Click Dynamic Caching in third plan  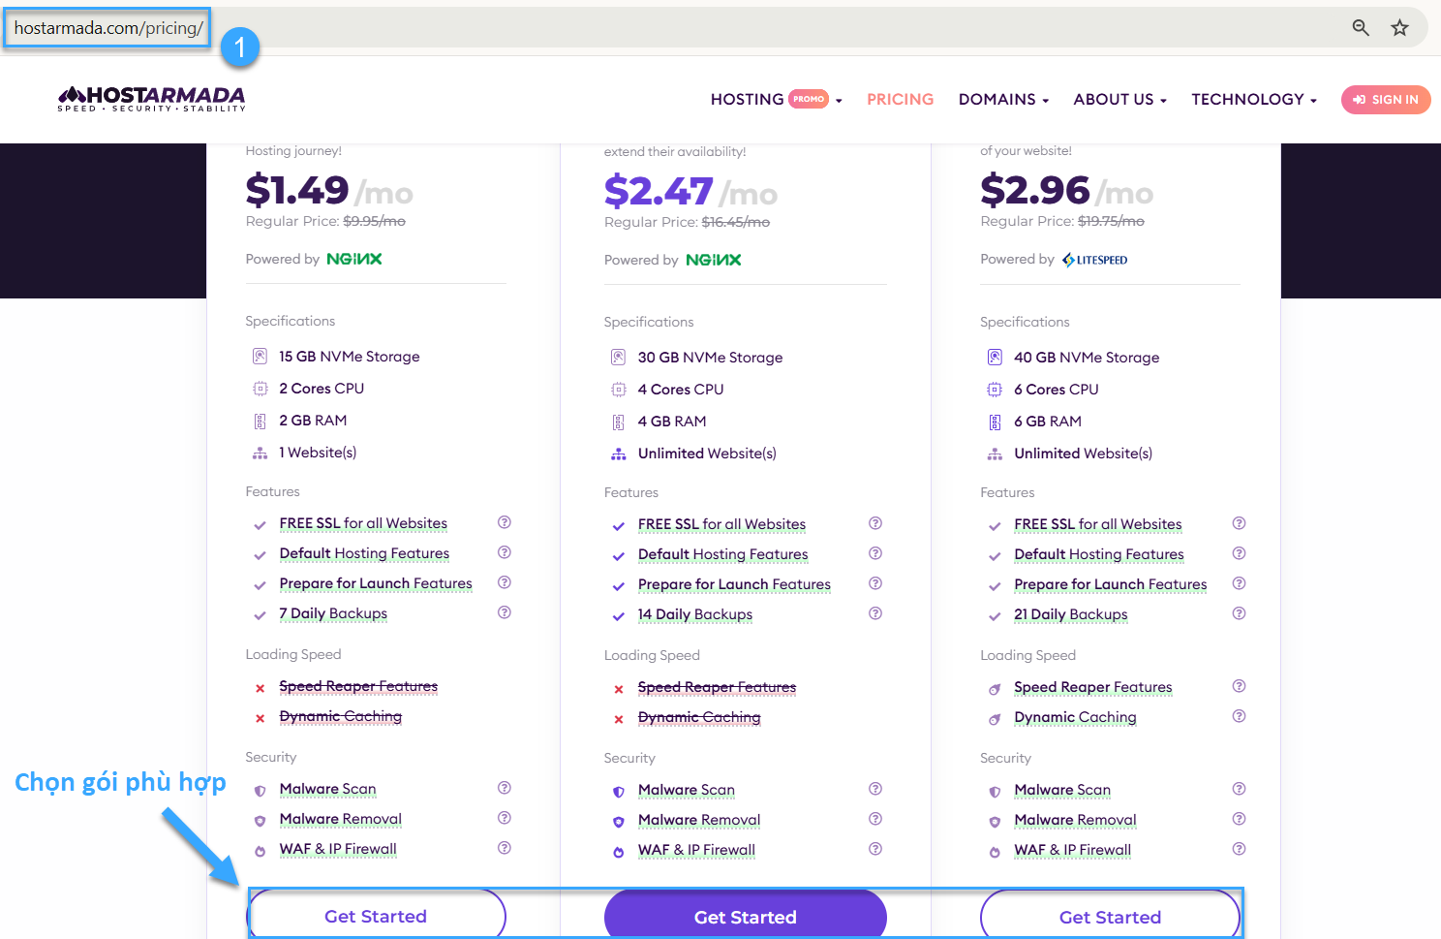point(1075,717)
